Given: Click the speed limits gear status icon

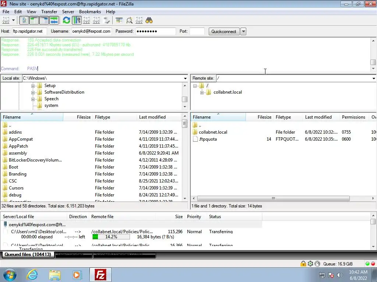Looking at the screenshot, I should click(310, 264).
